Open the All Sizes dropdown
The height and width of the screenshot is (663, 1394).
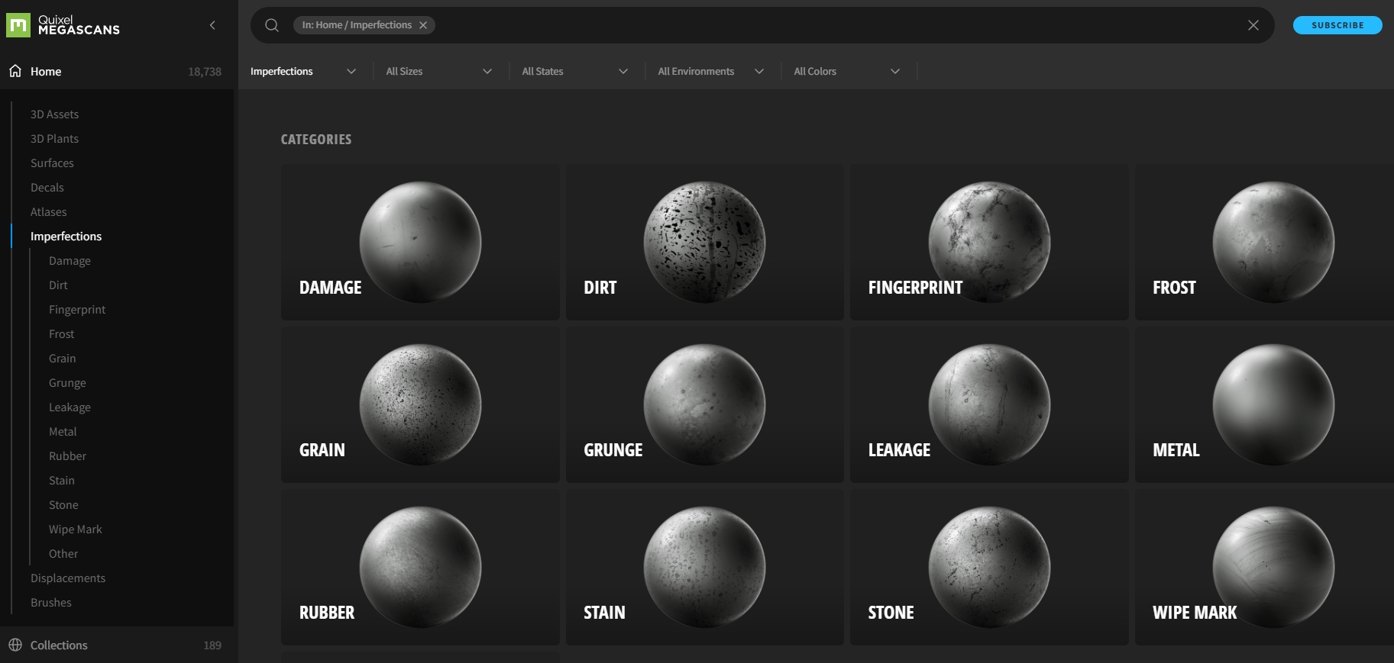click(x=439, y=71)
